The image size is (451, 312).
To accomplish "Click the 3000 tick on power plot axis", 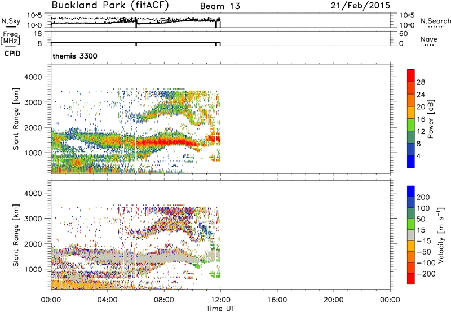I will [33, 102].
